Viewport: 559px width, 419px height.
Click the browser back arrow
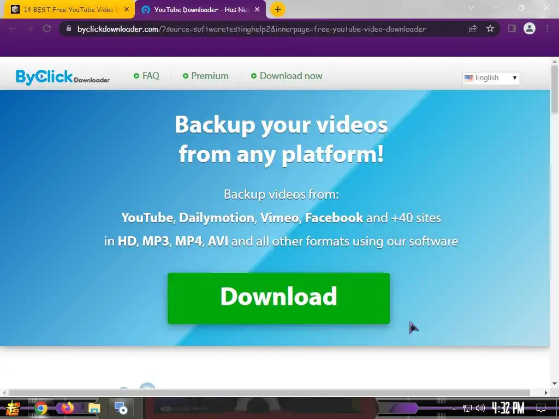(x=12, y=29)
